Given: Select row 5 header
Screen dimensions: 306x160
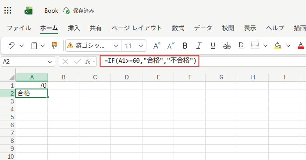Looking at the screenshot, I should [8, 117].
